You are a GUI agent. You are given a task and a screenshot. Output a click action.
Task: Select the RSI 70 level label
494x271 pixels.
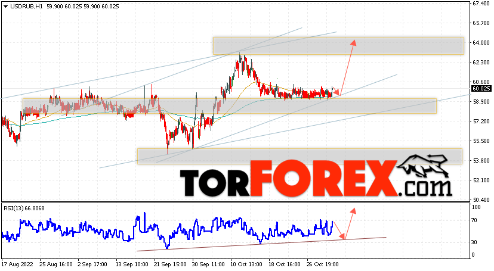coord(474,220)
